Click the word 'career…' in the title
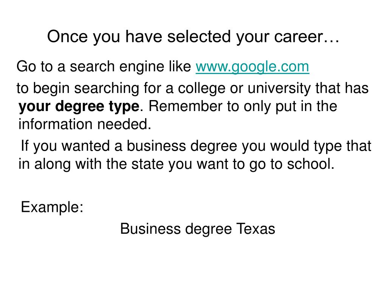 coord(307,37)
